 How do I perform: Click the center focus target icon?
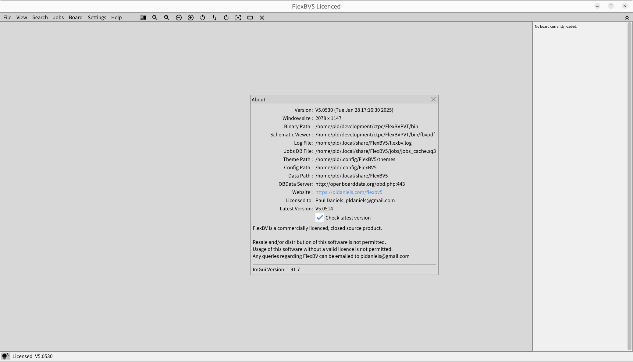(238, 18)
